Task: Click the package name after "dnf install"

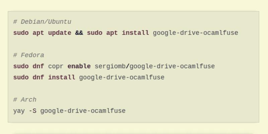Action: pos(122,77)
